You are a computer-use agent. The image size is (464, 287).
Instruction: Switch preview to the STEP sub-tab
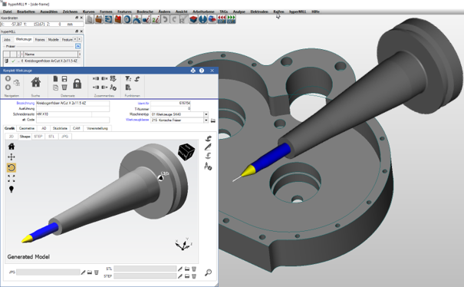point(38,137)
